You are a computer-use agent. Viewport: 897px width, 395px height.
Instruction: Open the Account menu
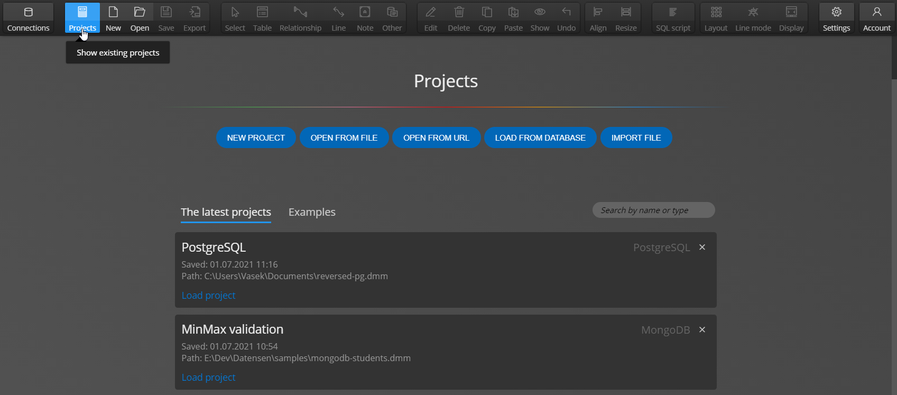(x=876, y=19)
